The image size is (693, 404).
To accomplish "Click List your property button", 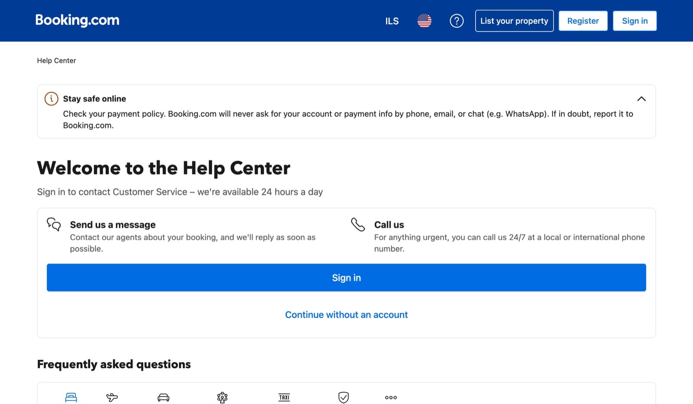I will 514,21.
